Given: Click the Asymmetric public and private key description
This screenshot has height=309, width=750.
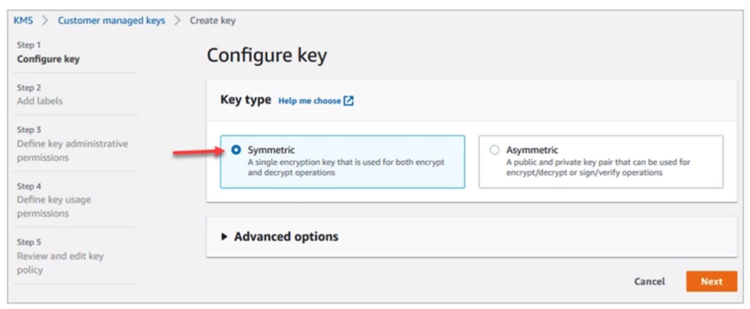Looking at the screenshot, I should tap(597, 167).
